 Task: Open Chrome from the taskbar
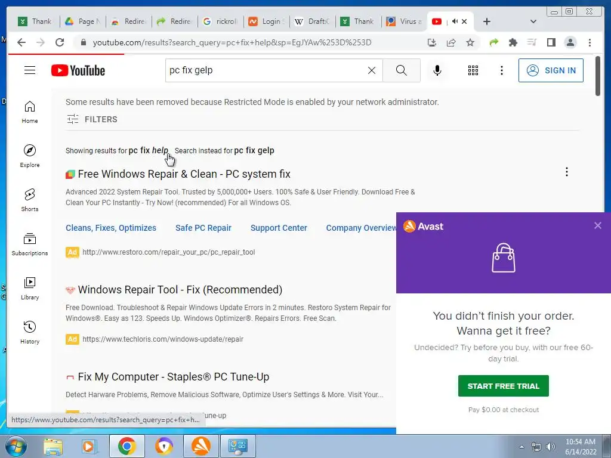(126, 446)
